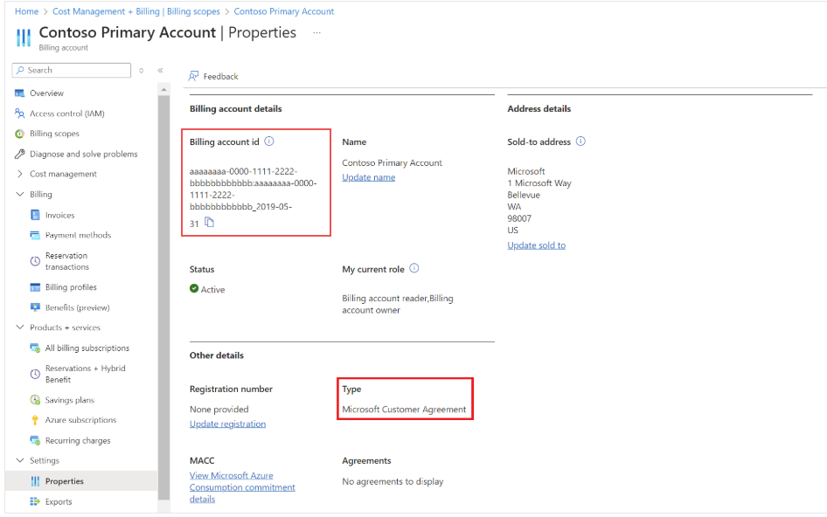Click the Overview icon in sidebar

[x=19, y=93]
